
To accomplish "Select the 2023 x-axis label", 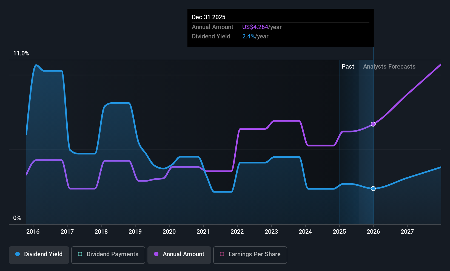I will (x=271, y=232).
